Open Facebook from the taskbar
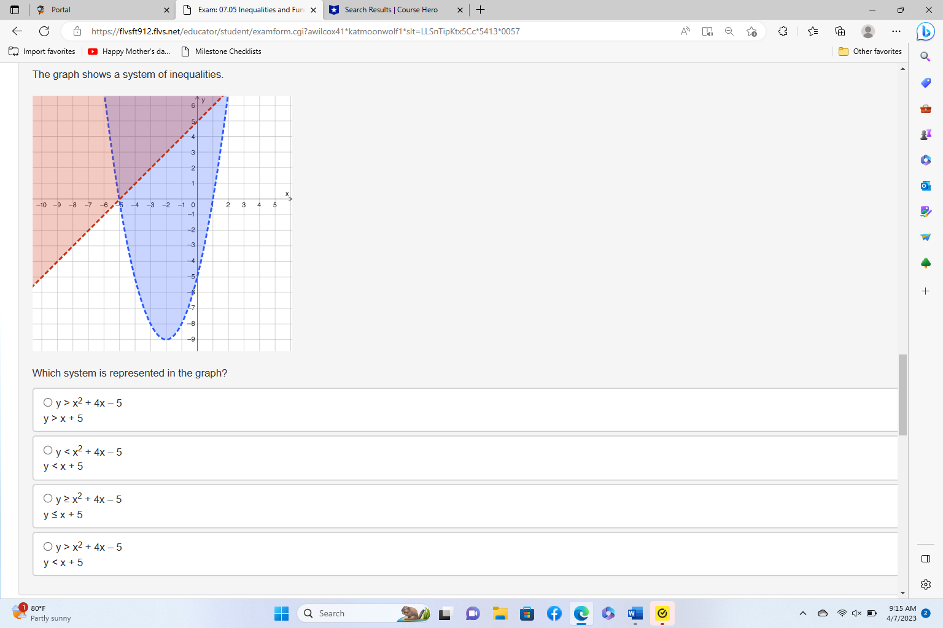The height and width of the screenshot is (628, 943). coord(554,613)
